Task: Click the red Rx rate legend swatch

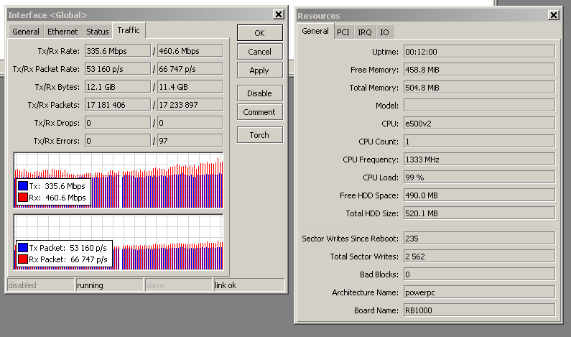Action: (23, 198)
